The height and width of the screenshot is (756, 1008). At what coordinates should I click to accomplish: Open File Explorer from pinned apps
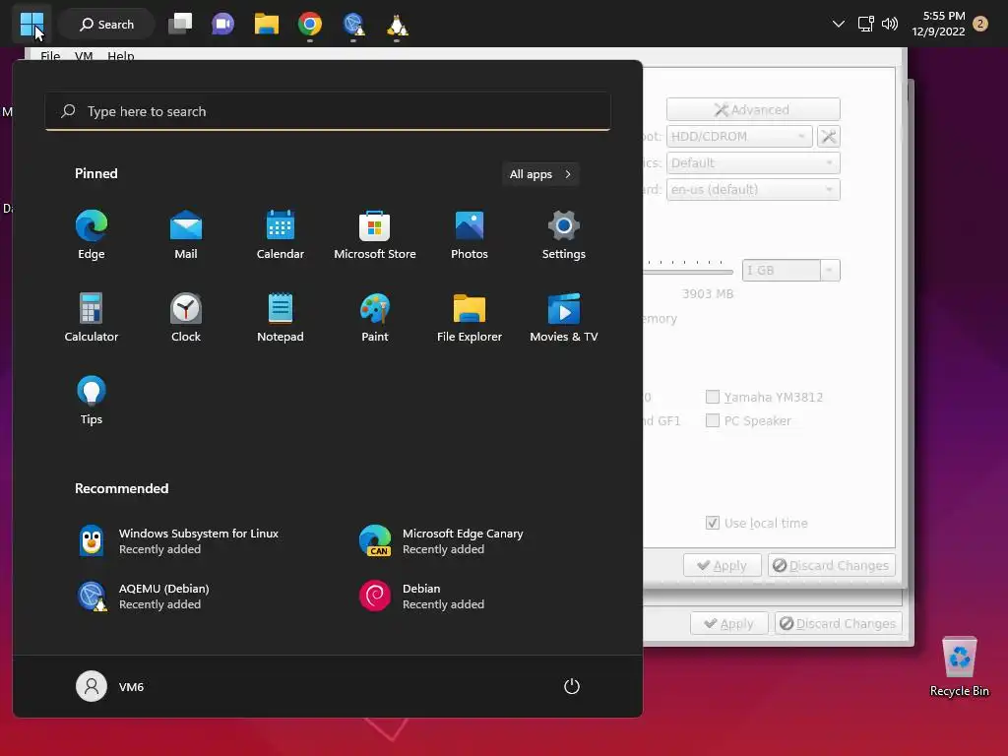[470, 318]
